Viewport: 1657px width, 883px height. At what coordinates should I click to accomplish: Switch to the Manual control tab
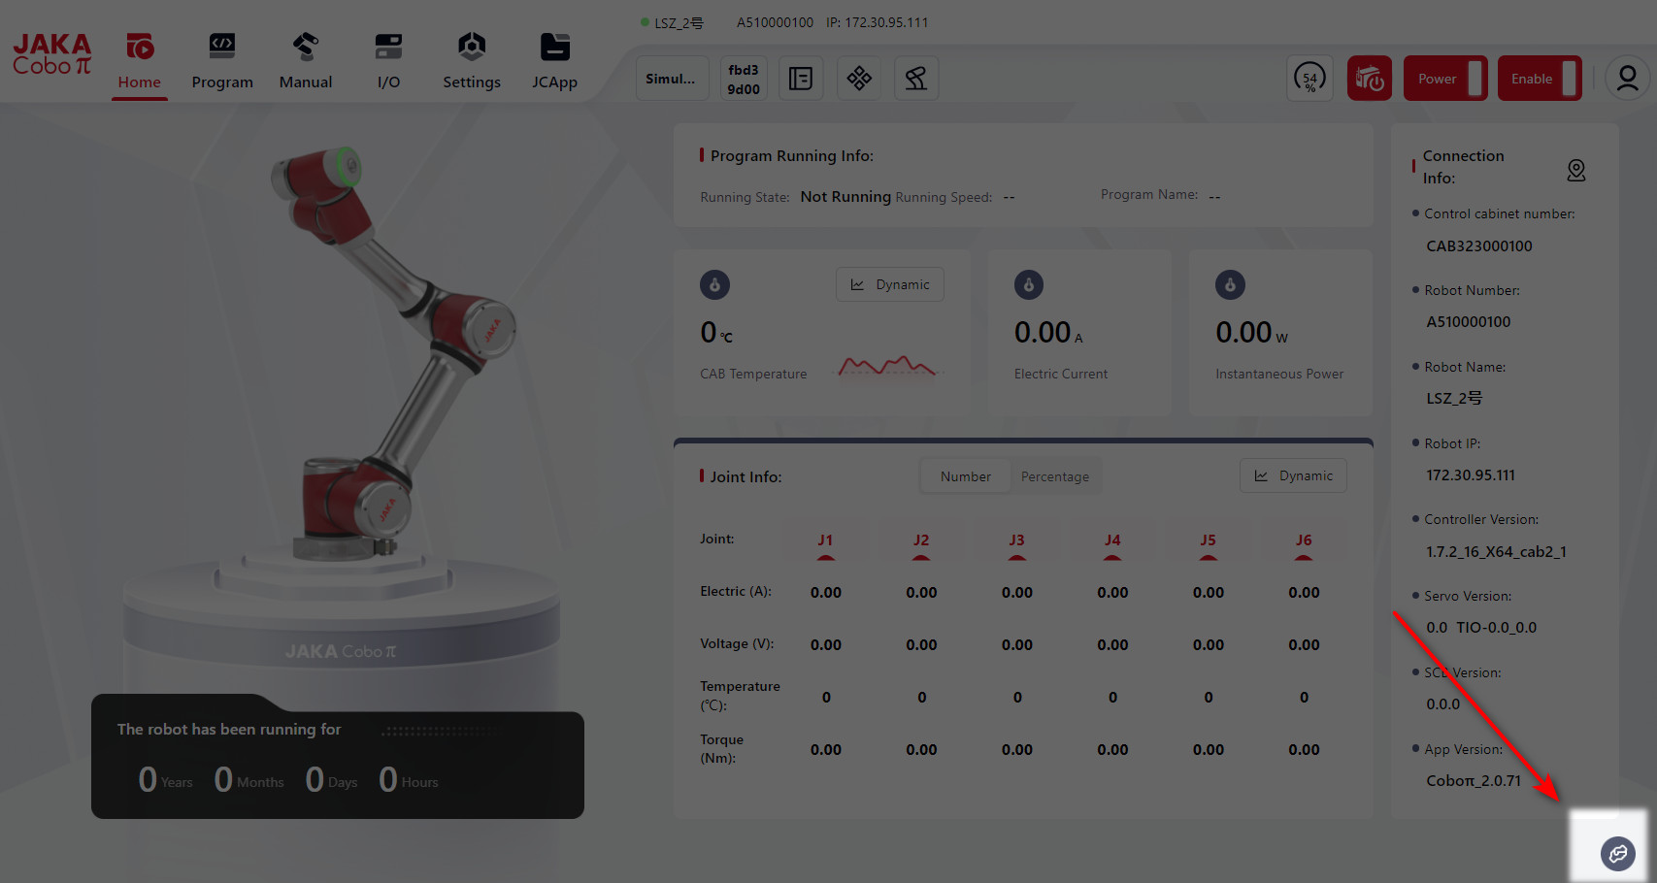point(305,60)
